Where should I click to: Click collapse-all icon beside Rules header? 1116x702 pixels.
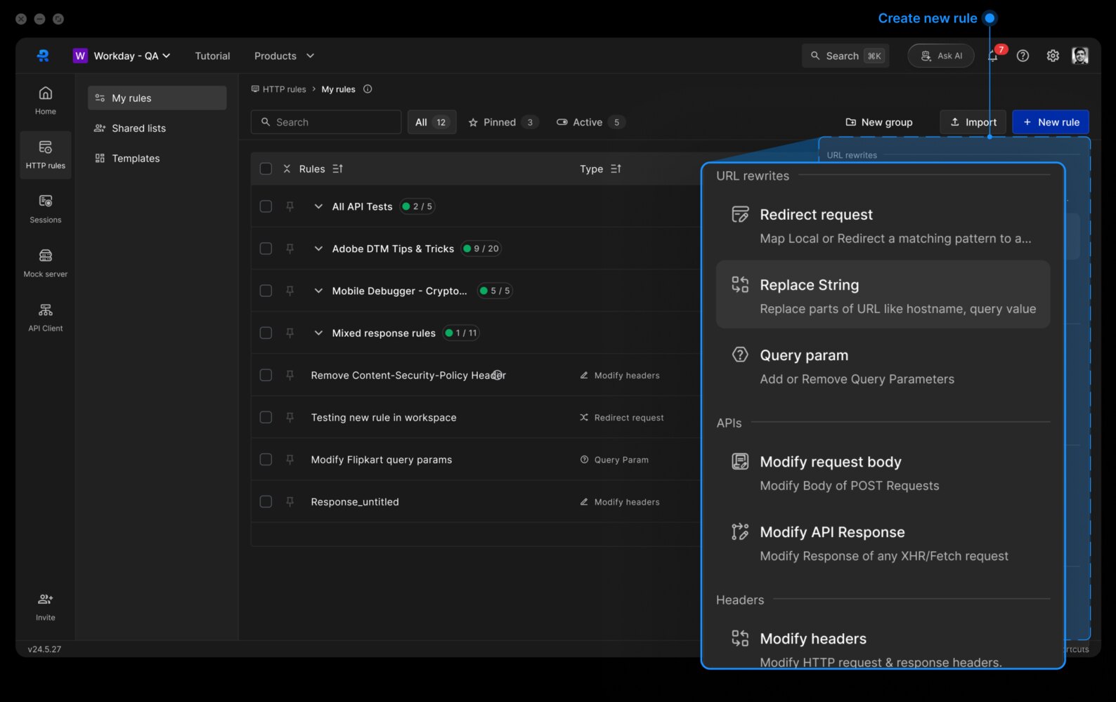pos(287,168)
